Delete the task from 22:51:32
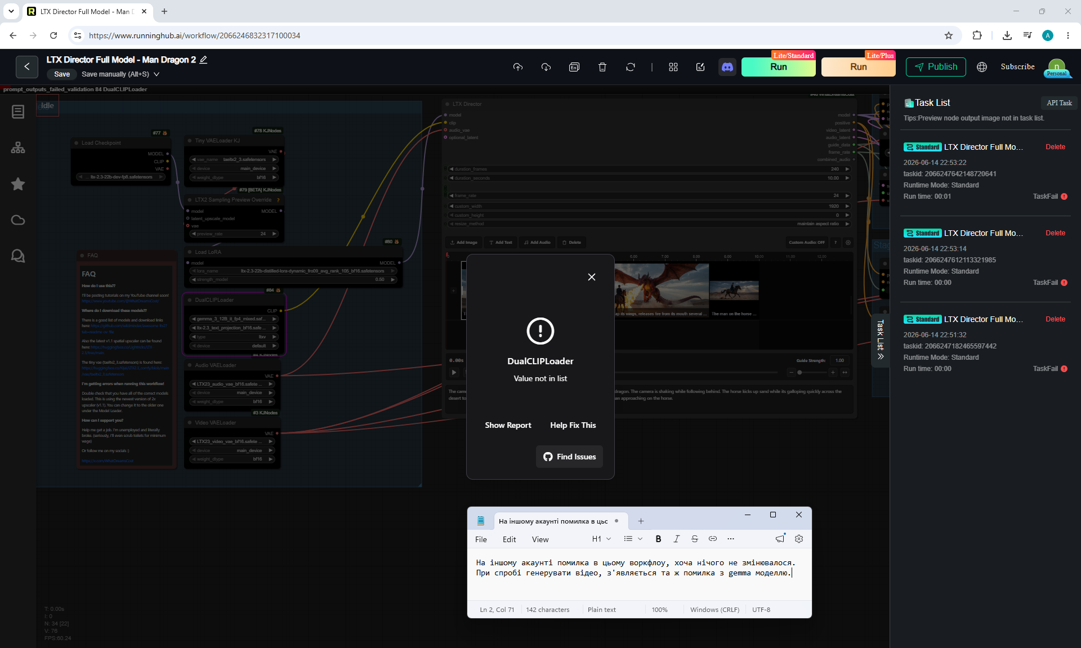The height and width of the screenshot is (648, 1081). click(x=1055, y=319)
